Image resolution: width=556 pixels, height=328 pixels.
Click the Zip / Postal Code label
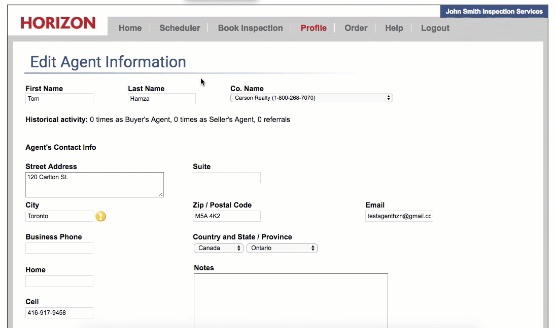tap(222, 205)
